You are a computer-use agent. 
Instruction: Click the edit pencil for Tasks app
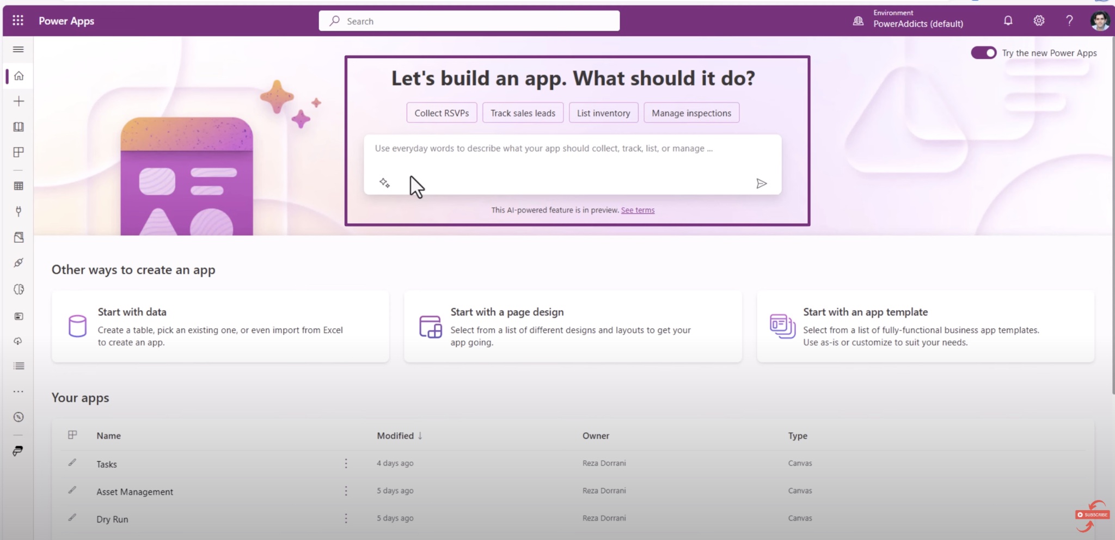click(72, 463)
